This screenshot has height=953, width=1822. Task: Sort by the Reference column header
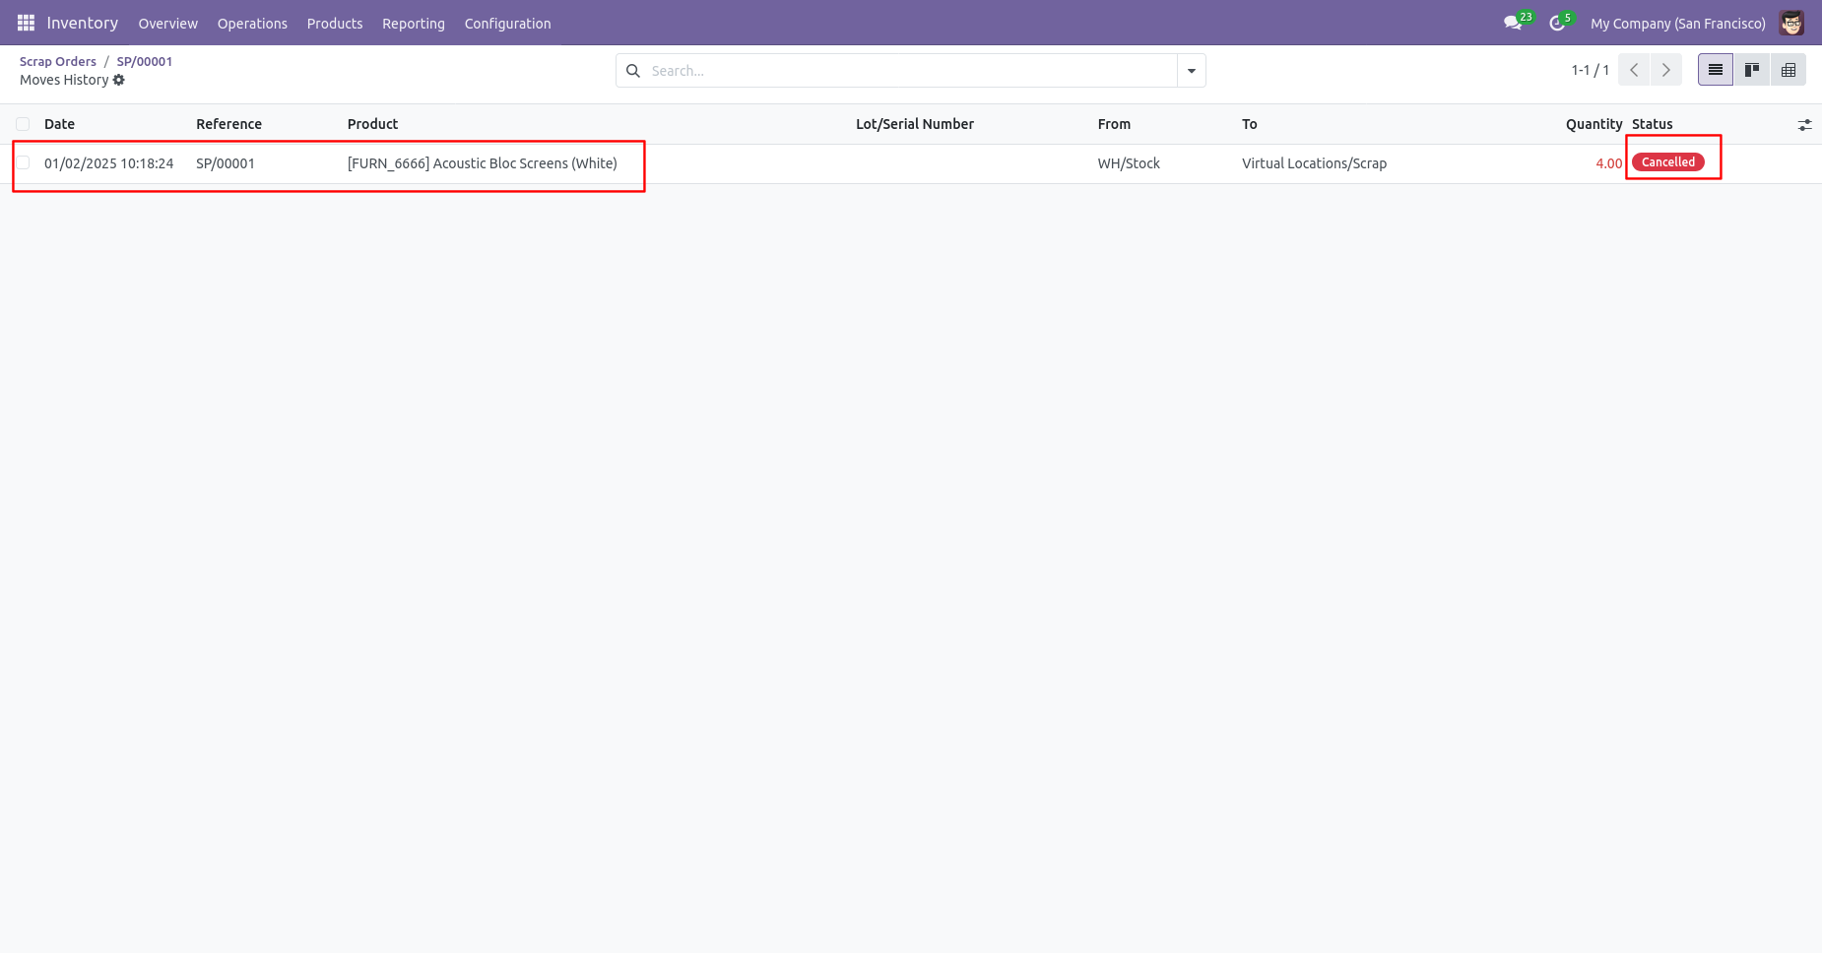pyautogui.click(x=228, y=124)
